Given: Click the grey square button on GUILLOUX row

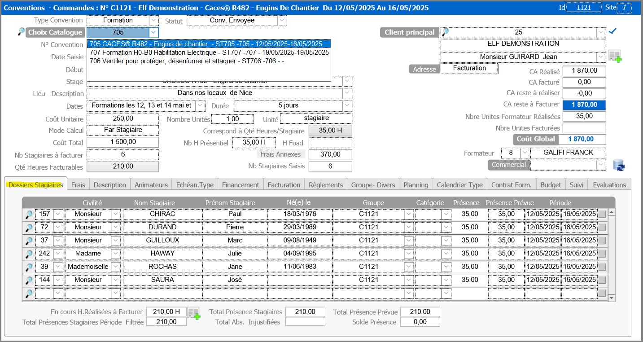Looking at the screenshot, I should (x=602, y=240).
